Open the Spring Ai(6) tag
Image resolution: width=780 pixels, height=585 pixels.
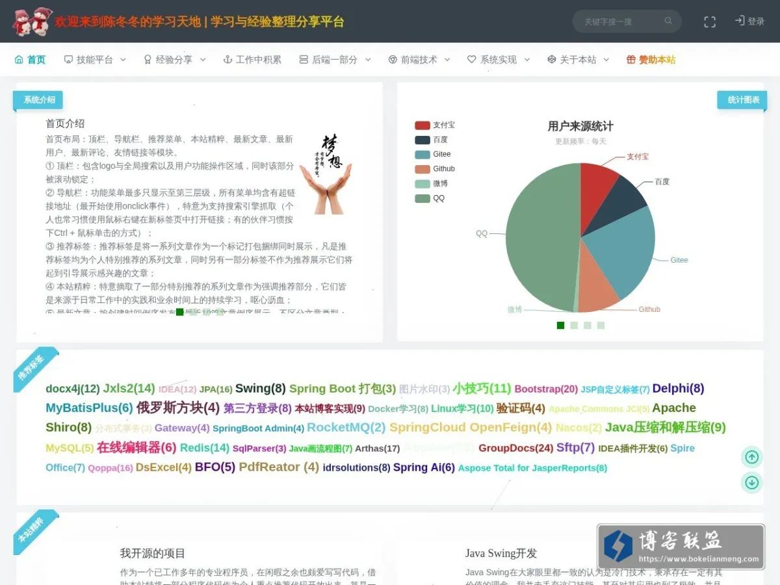point(424,467)
